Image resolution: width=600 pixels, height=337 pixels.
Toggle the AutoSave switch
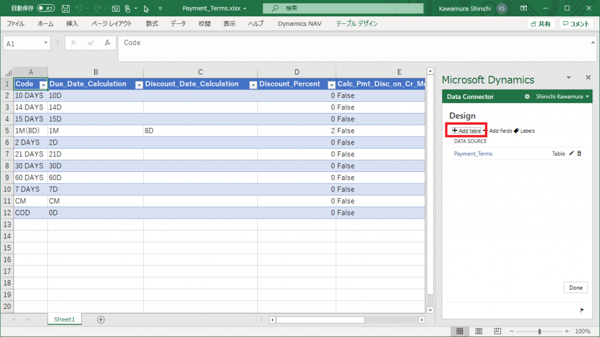(46, 8)
